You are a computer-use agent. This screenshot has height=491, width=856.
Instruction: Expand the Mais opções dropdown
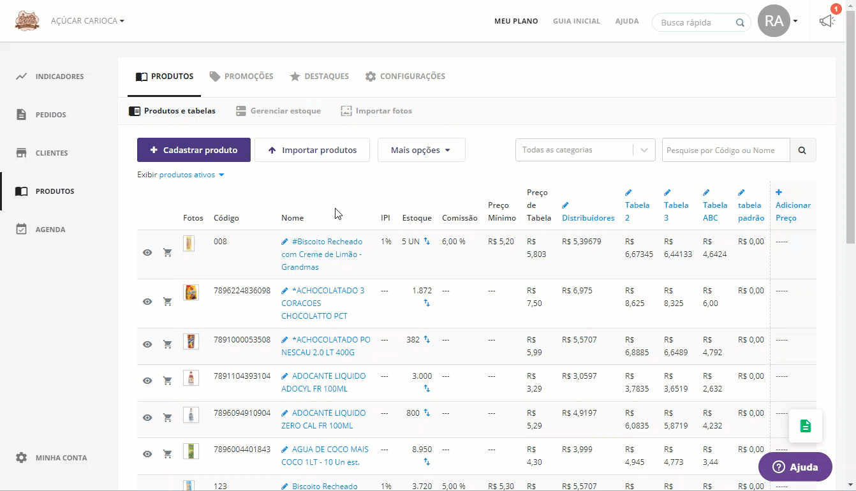[421, 150]
